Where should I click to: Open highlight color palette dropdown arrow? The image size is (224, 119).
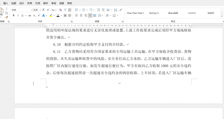(x=54, y=15)
